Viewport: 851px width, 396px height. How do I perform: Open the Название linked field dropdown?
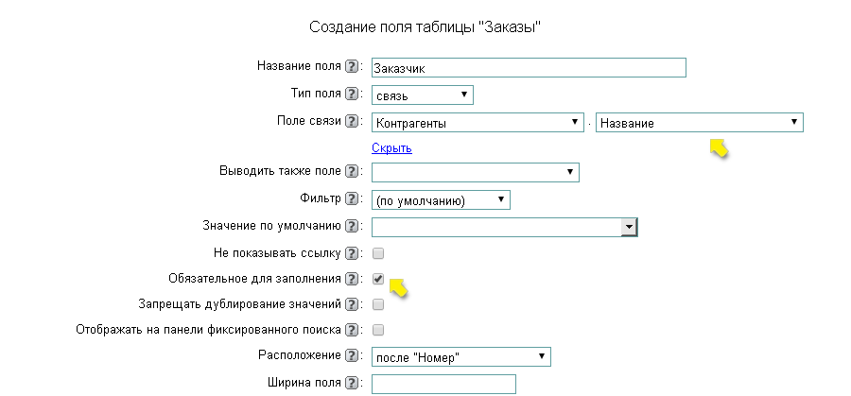tap(699, 123)
